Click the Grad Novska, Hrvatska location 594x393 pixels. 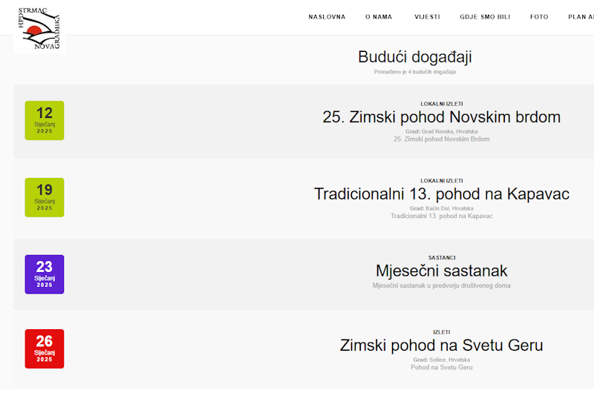[x=448, y=131]
